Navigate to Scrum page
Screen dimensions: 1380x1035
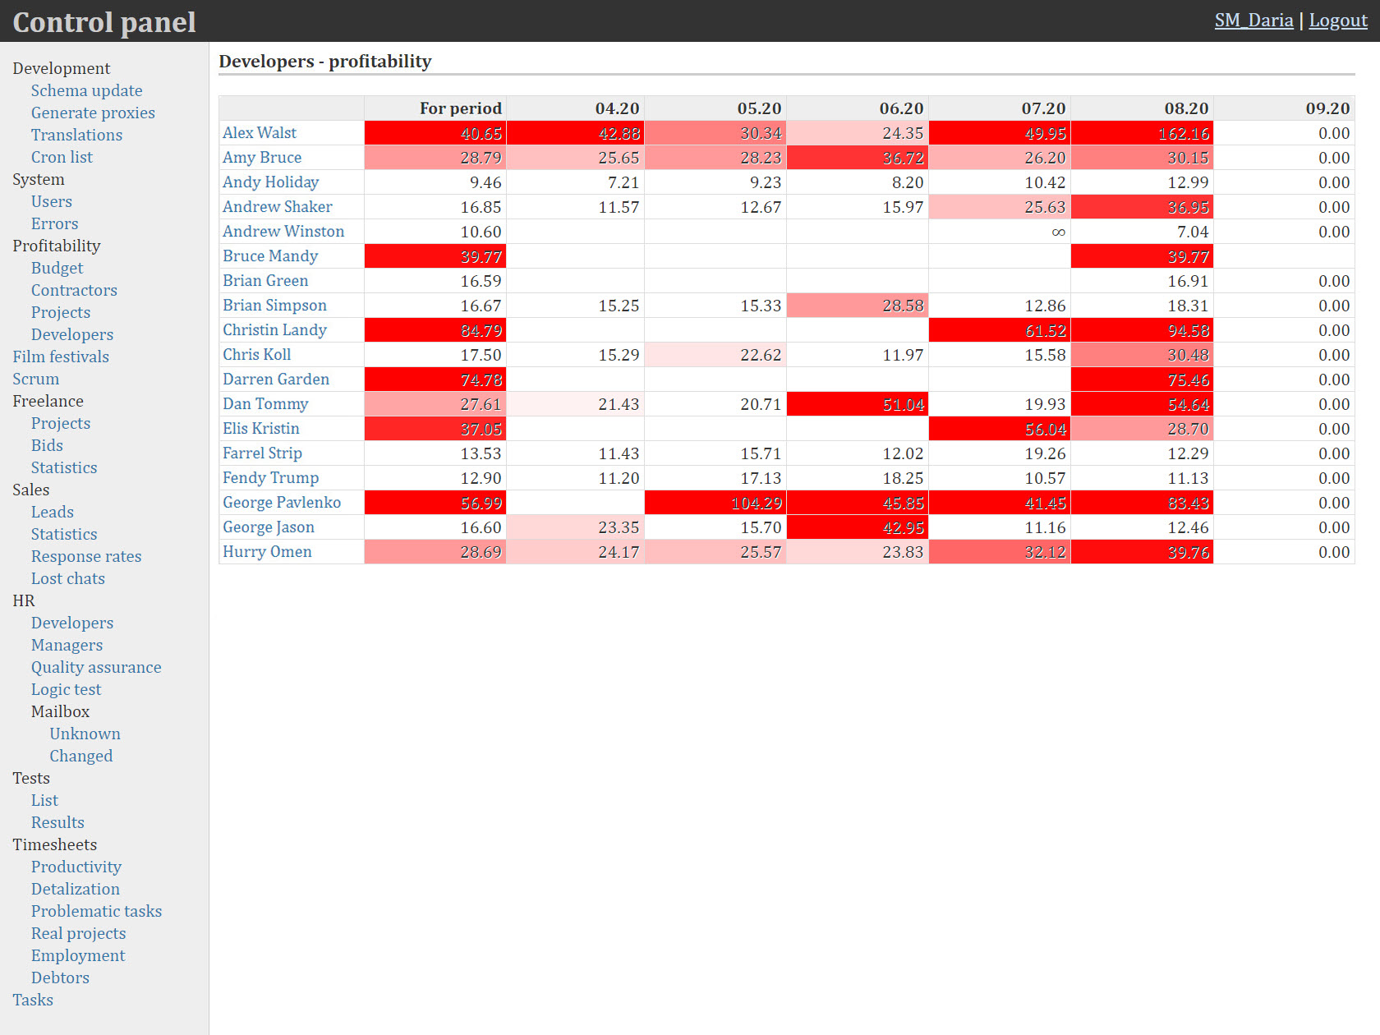tap(36, 379)
